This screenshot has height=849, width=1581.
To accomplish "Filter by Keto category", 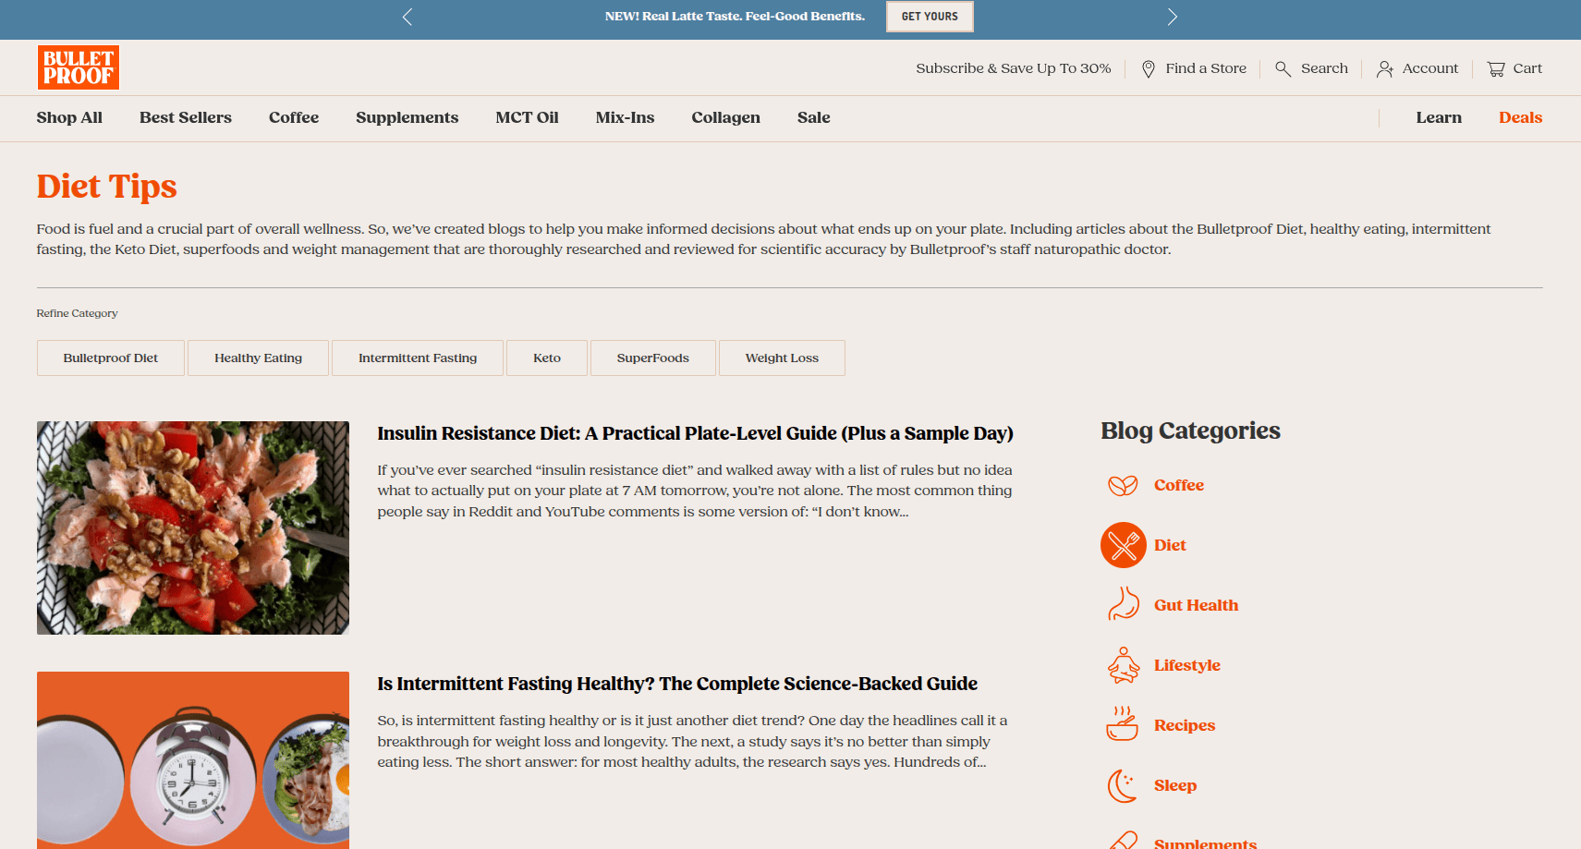I will [547, 358].
